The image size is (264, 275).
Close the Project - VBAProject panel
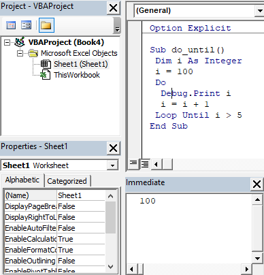(113, 8)
